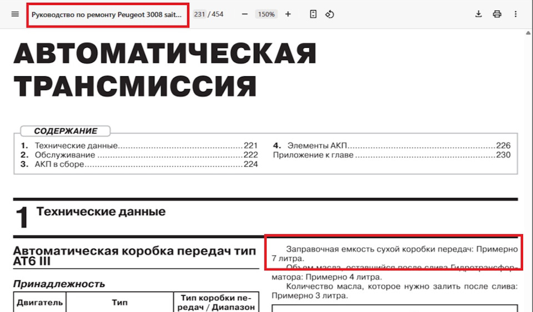Image resolution: width=533 pixels, height=312 pixels.
Task: Click the СОДЕРЖАНИЕ label
Action: coord(66,131)
